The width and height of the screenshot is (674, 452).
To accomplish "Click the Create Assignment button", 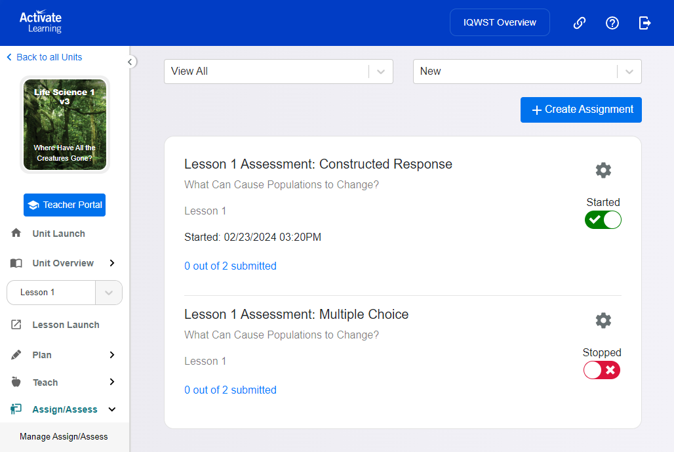I will pos(580,110).
